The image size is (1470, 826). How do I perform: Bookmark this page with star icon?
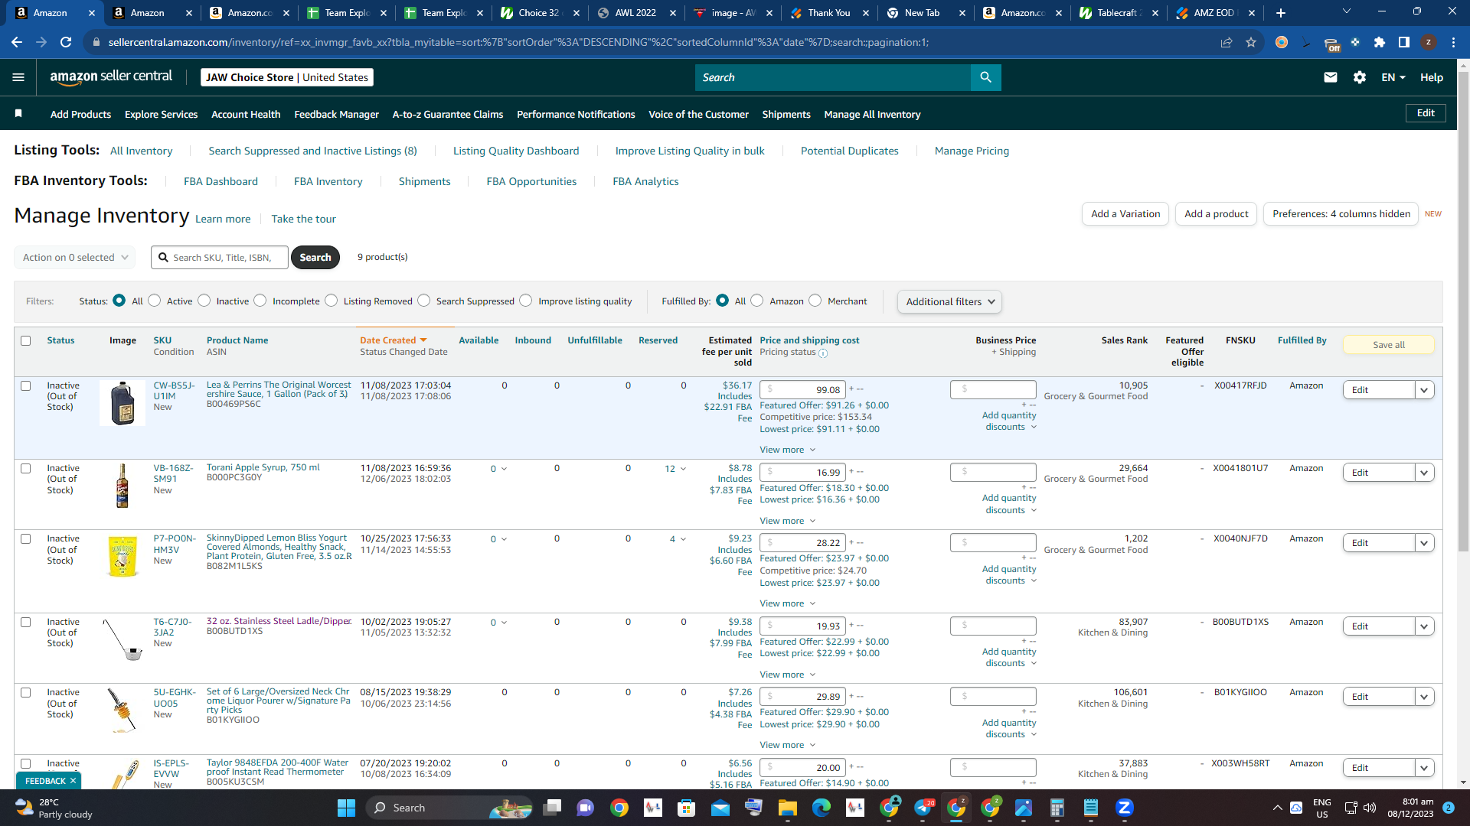click(1251, 42)
